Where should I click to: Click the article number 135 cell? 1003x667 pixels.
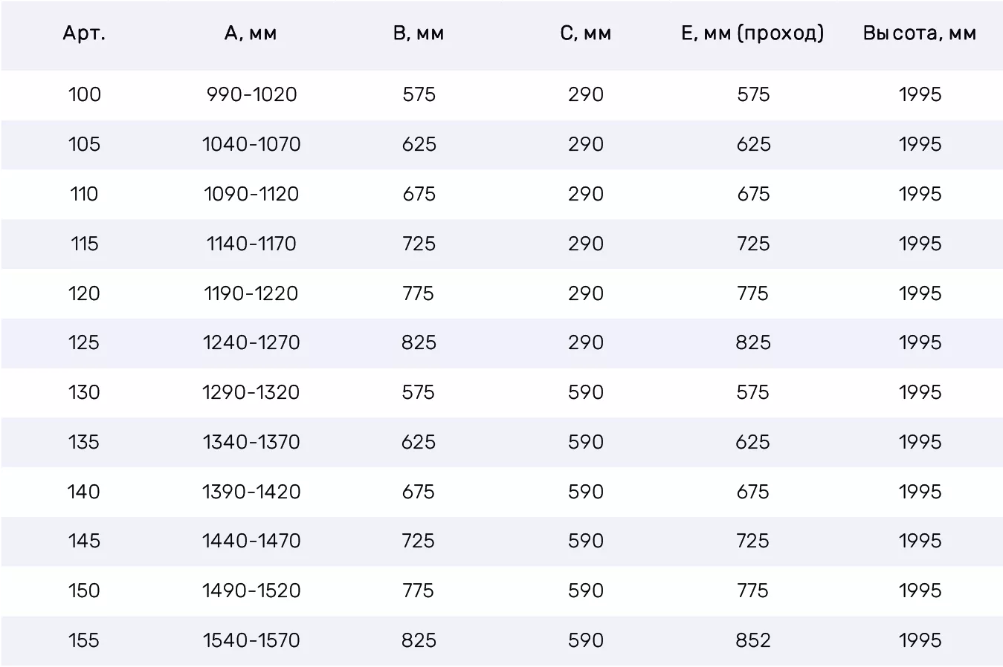point(84,442)
